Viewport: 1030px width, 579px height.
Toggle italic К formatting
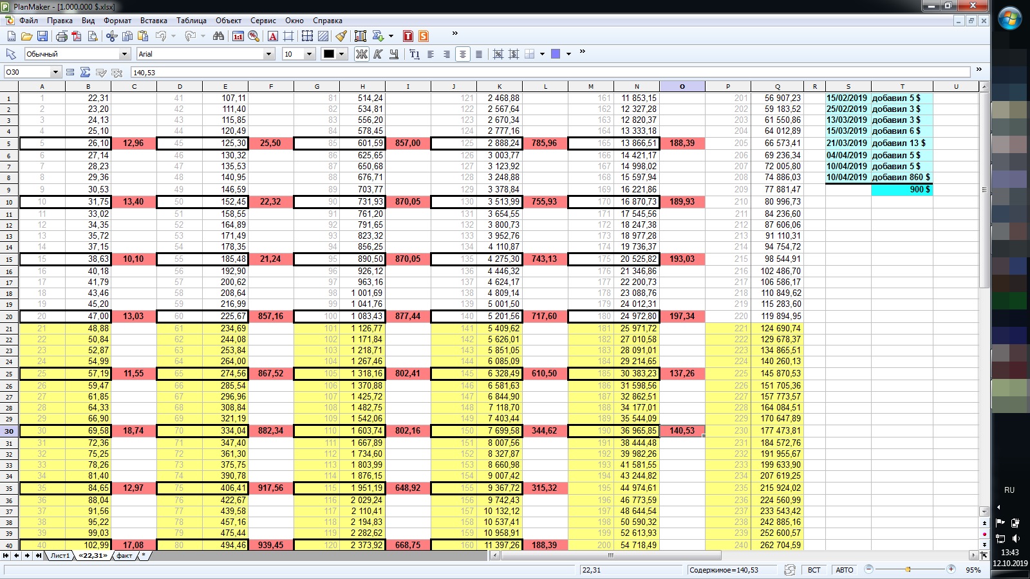pos(378,54)
